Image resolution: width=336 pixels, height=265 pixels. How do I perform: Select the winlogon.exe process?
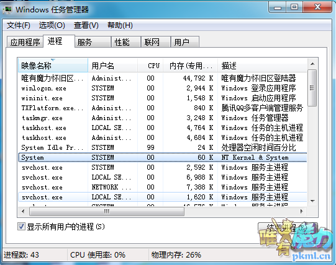click(x=163, y=88)
